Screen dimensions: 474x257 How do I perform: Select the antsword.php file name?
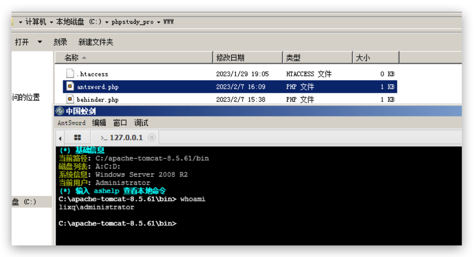click(97, 87)
